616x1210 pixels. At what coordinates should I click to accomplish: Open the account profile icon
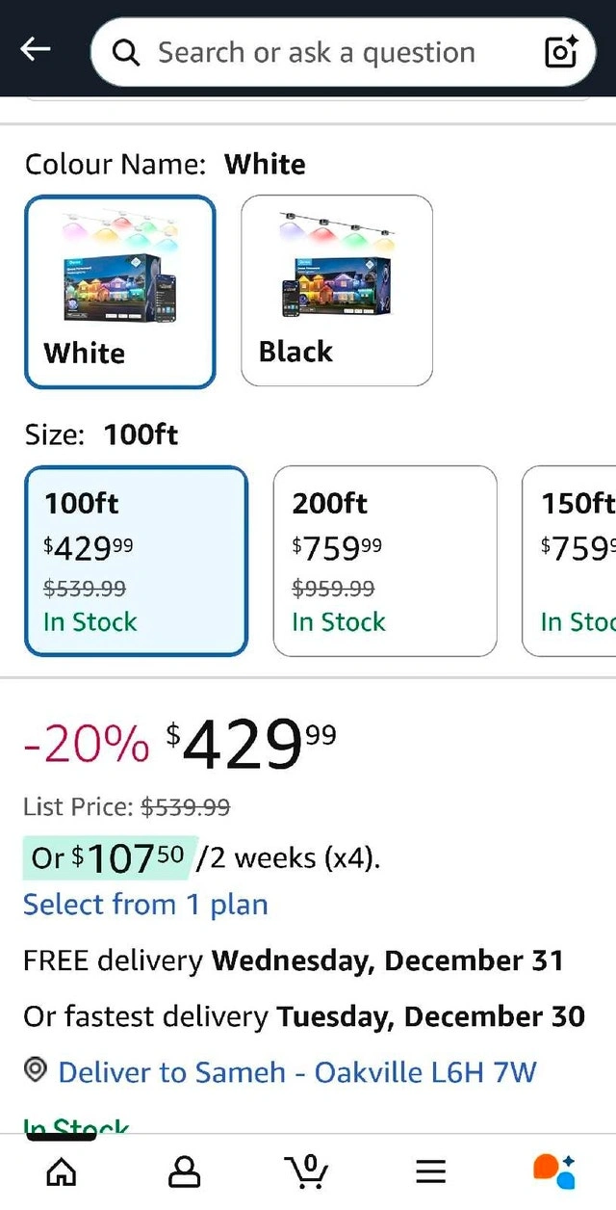(184, 1171)
